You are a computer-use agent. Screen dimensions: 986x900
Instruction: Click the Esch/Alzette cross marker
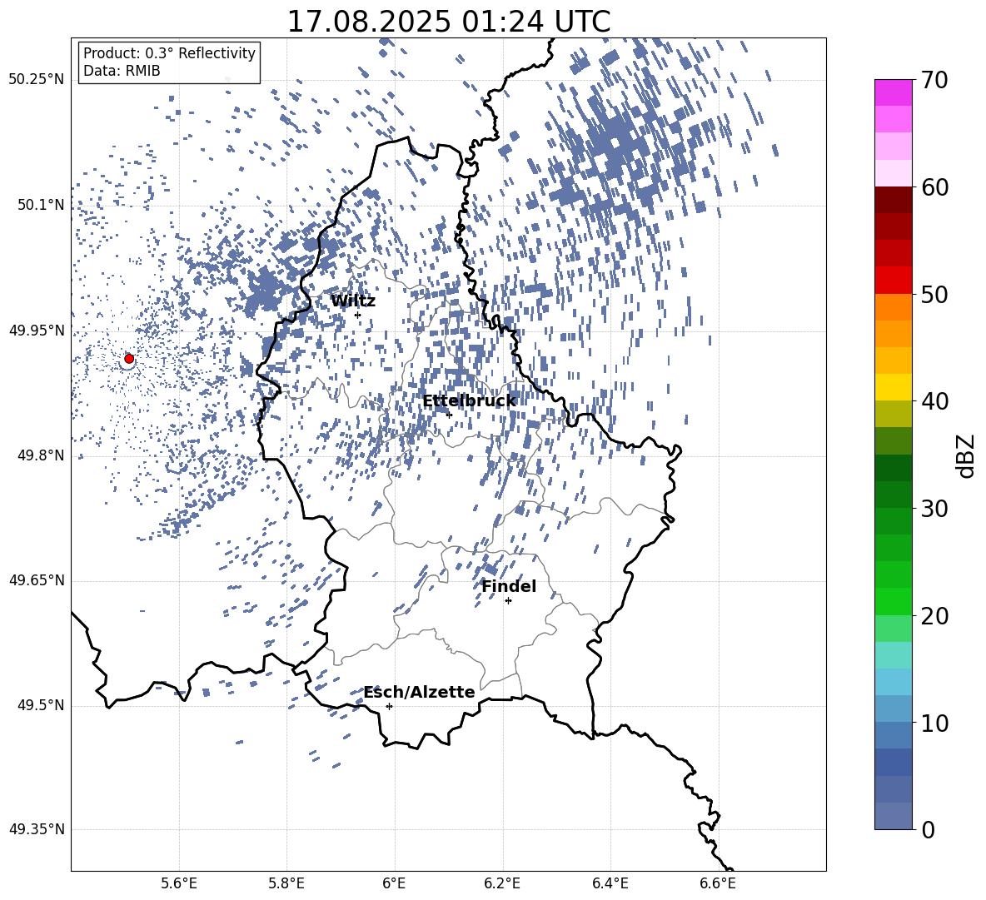coord(389,706)
